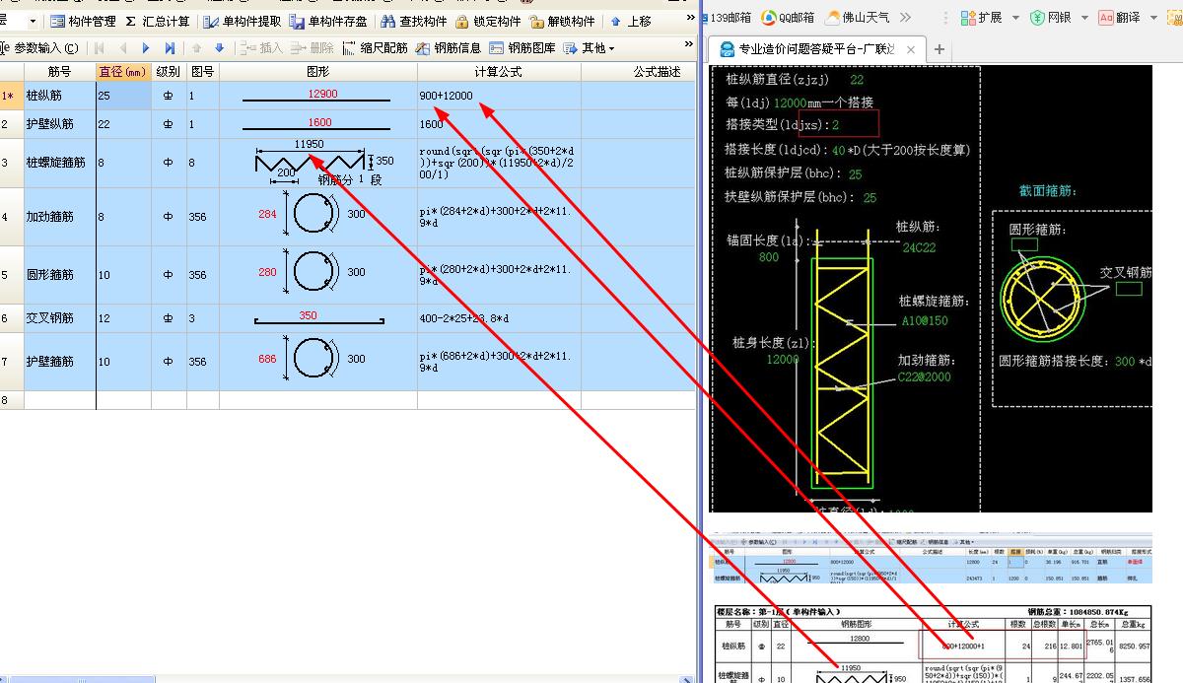Click 锁定构件 lock component
The width and height of the screenshot is (1183, 683).
[x=488, y=21]
